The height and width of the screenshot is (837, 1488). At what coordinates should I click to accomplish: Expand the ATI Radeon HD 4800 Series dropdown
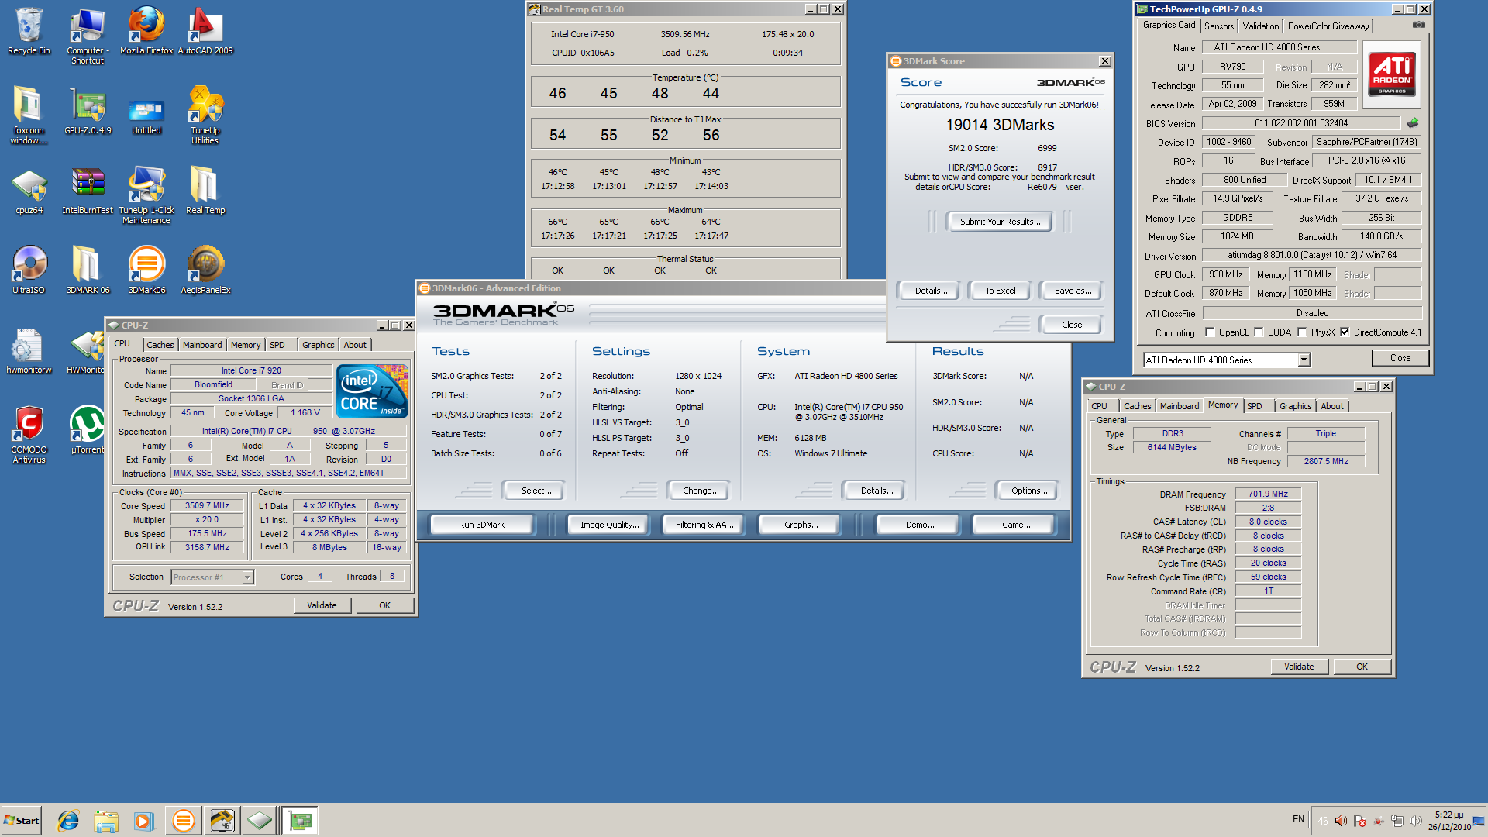[x=1304, y=360]
